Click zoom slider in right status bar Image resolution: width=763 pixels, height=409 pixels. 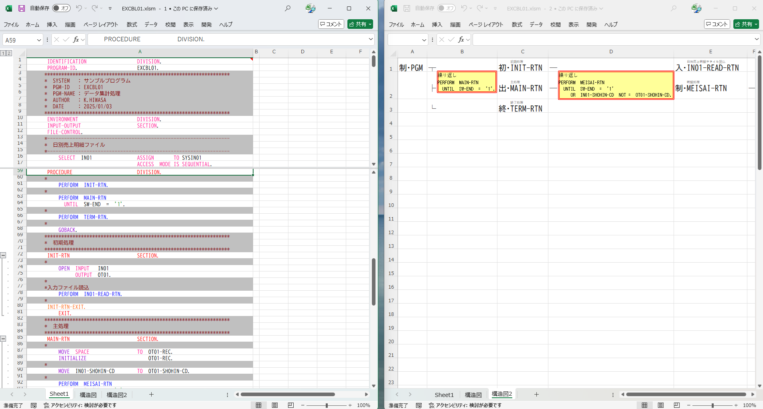712,405
